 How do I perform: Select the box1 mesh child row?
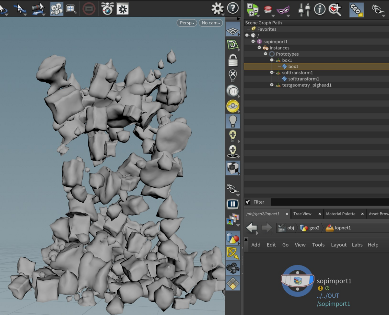316,66
